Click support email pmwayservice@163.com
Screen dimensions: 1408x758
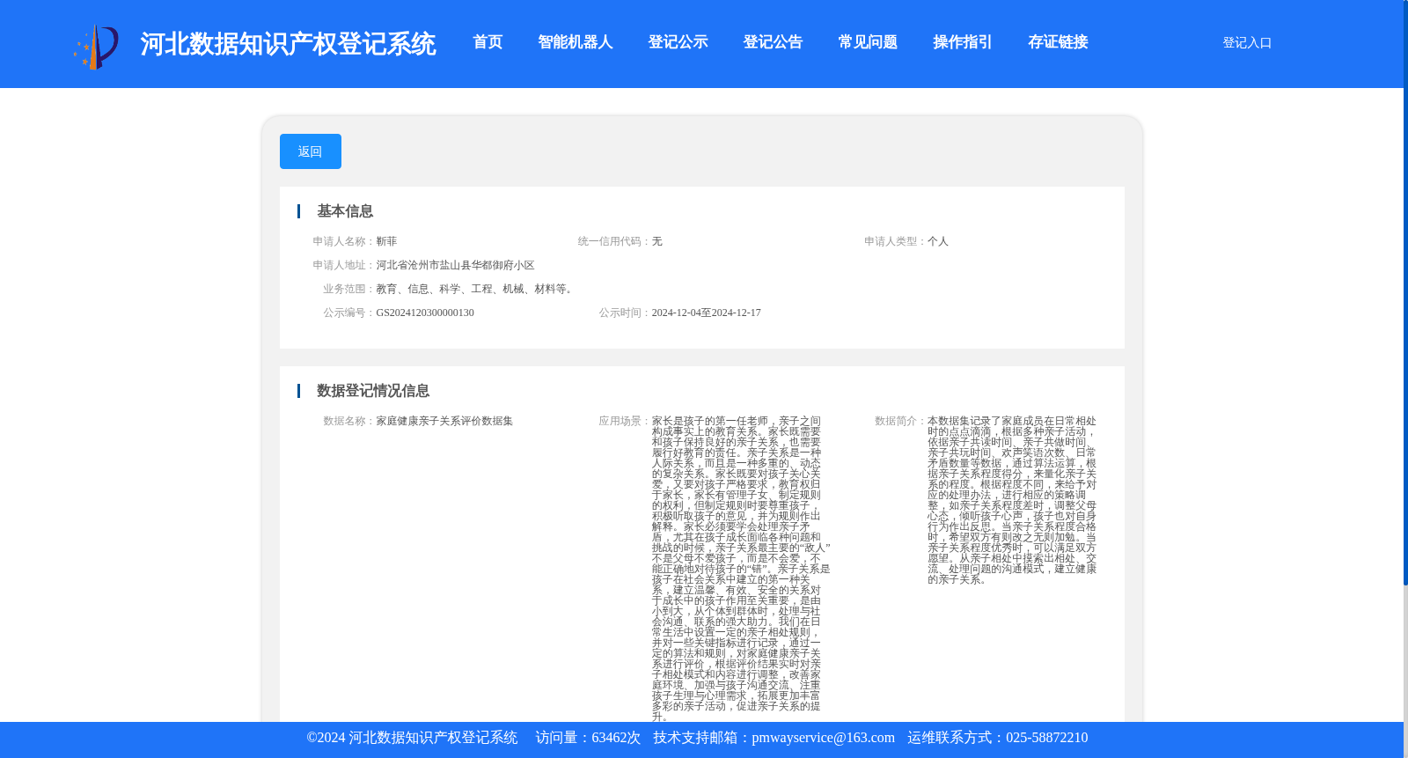click(823, 738)
